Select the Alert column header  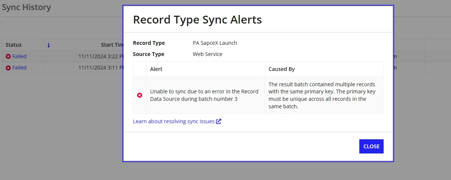(156, 69)
